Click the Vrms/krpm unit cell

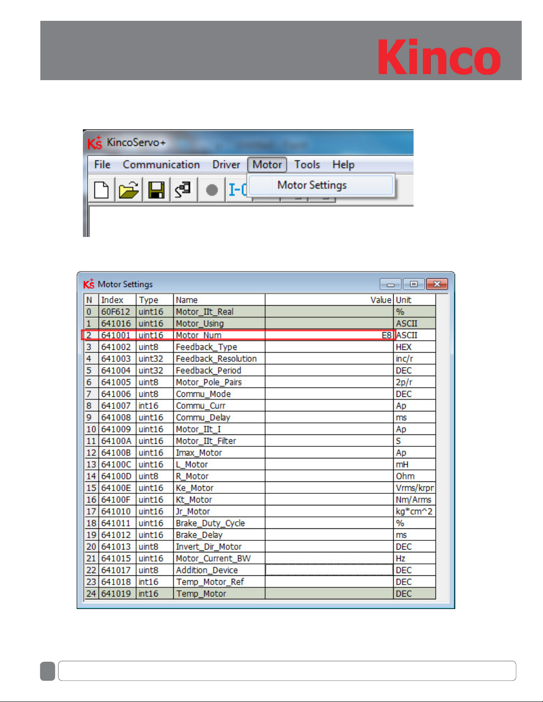pos(414,488)
